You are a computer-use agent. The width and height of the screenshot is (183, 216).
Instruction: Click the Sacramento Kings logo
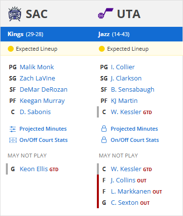pyautogui.click(x=15, y=14)
